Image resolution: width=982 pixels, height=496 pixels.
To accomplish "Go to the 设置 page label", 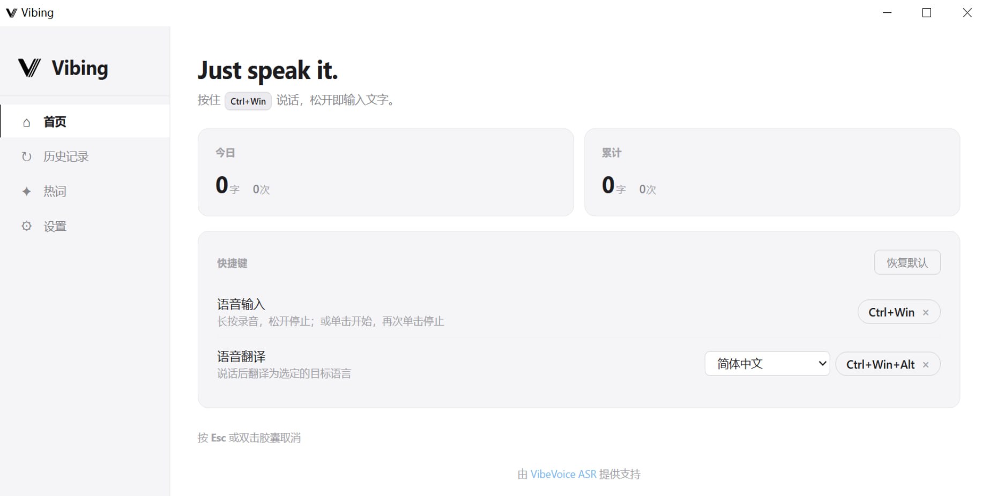I will coord(55,227).
